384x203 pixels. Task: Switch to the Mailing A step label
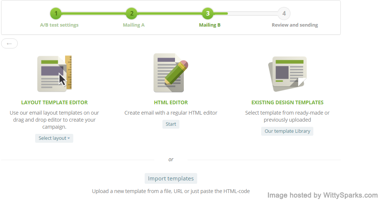(134, 25)
